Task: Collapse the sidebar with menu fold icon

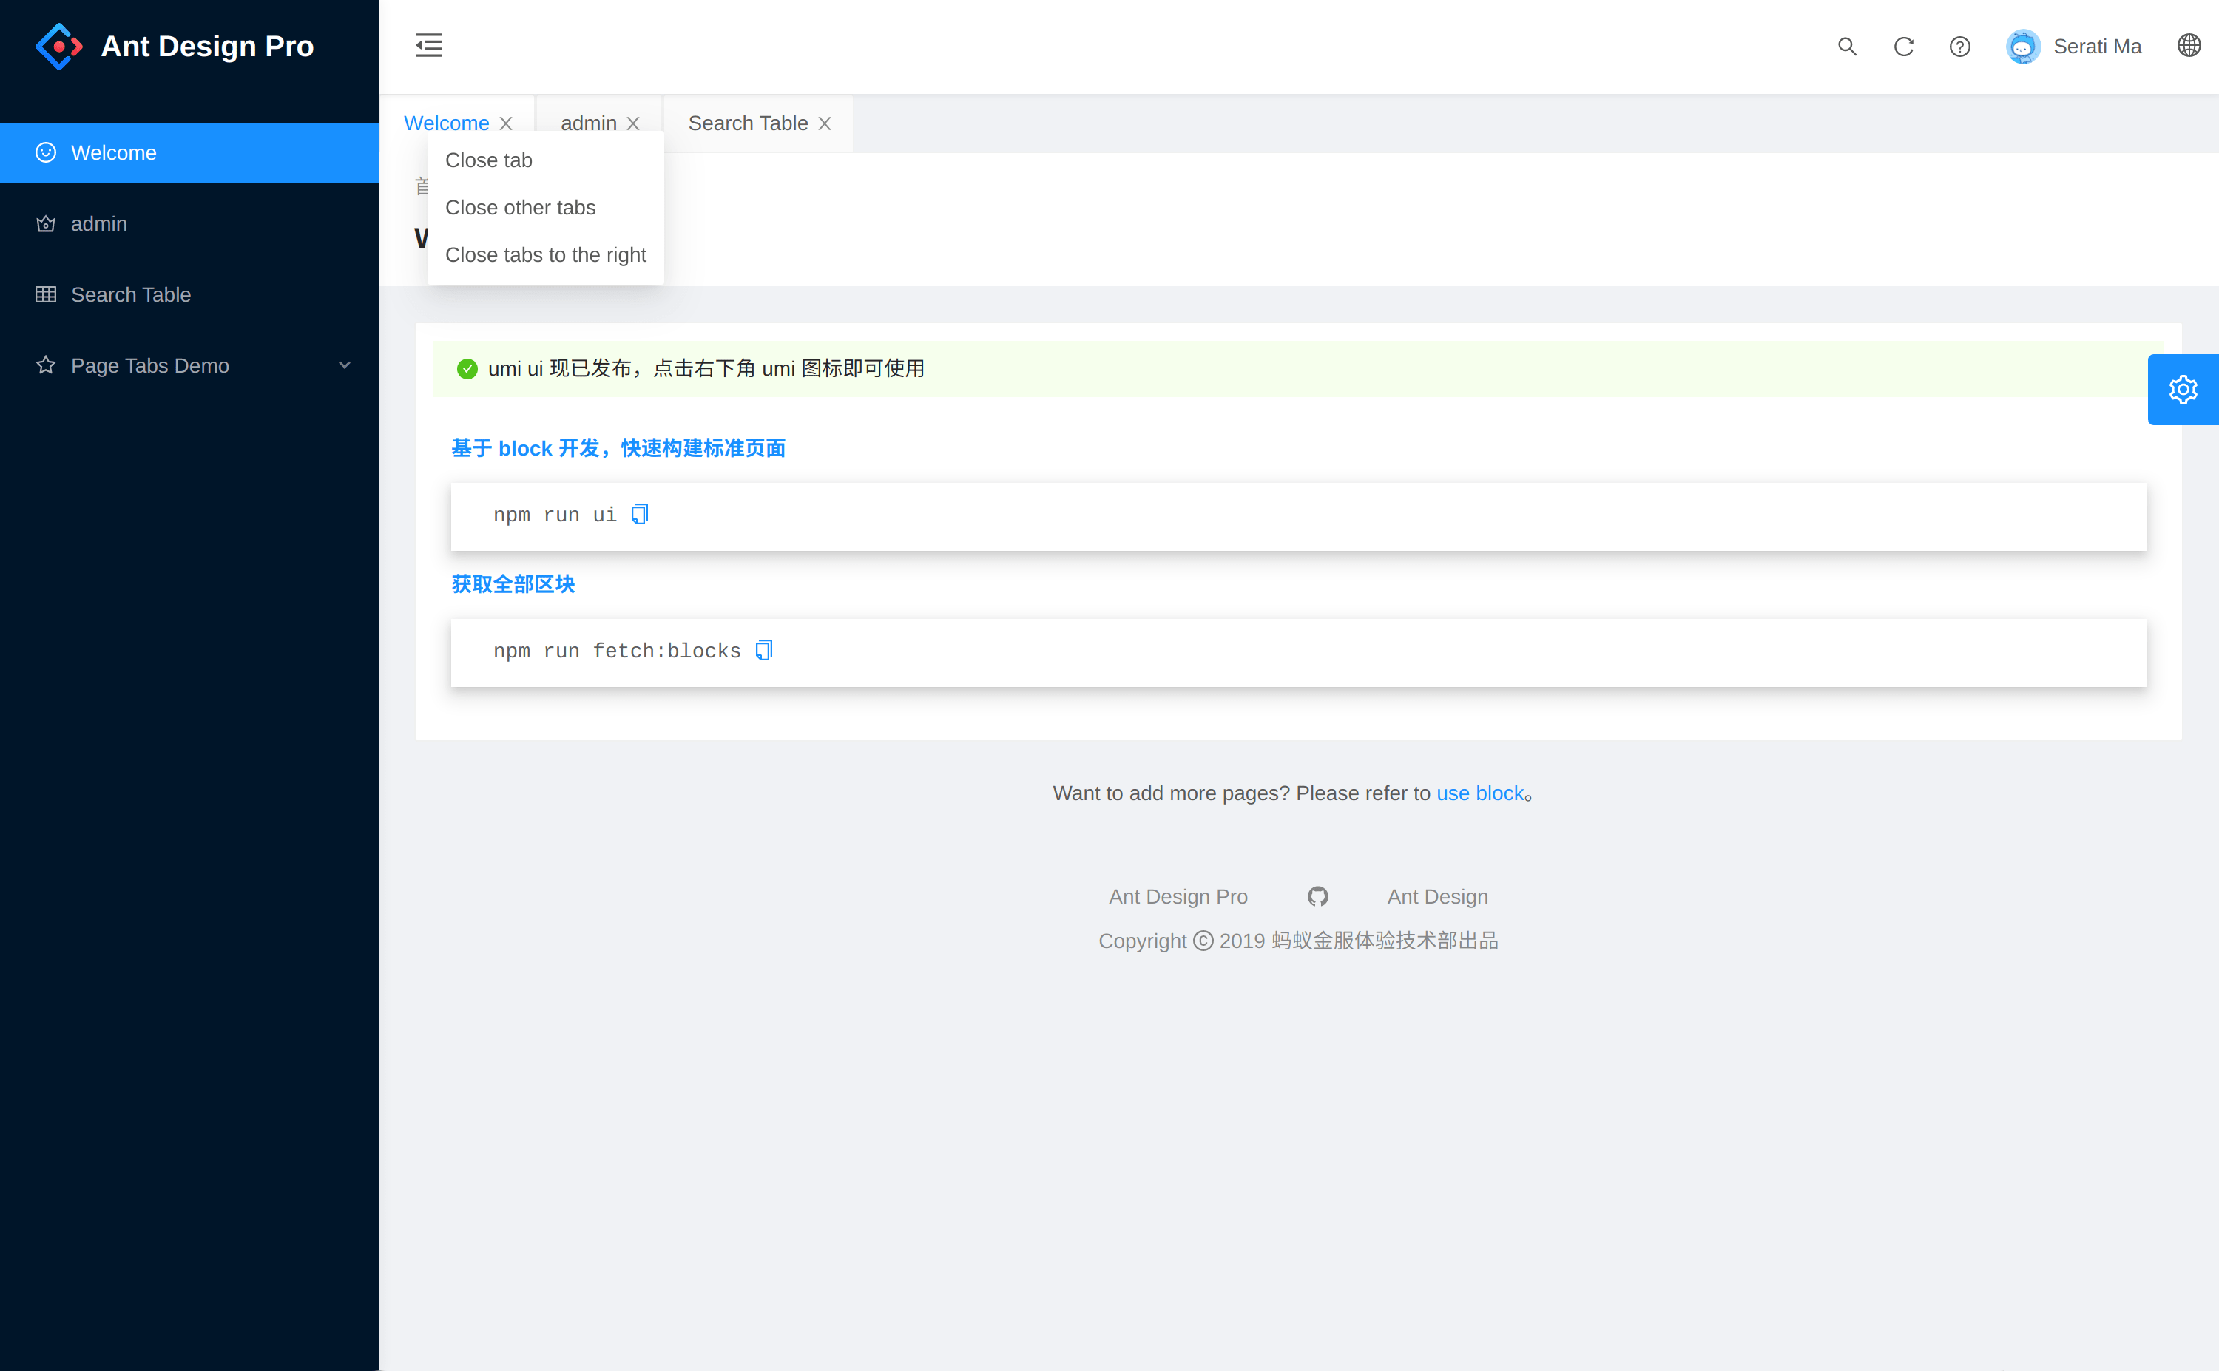Action: (x=429, y=45)
